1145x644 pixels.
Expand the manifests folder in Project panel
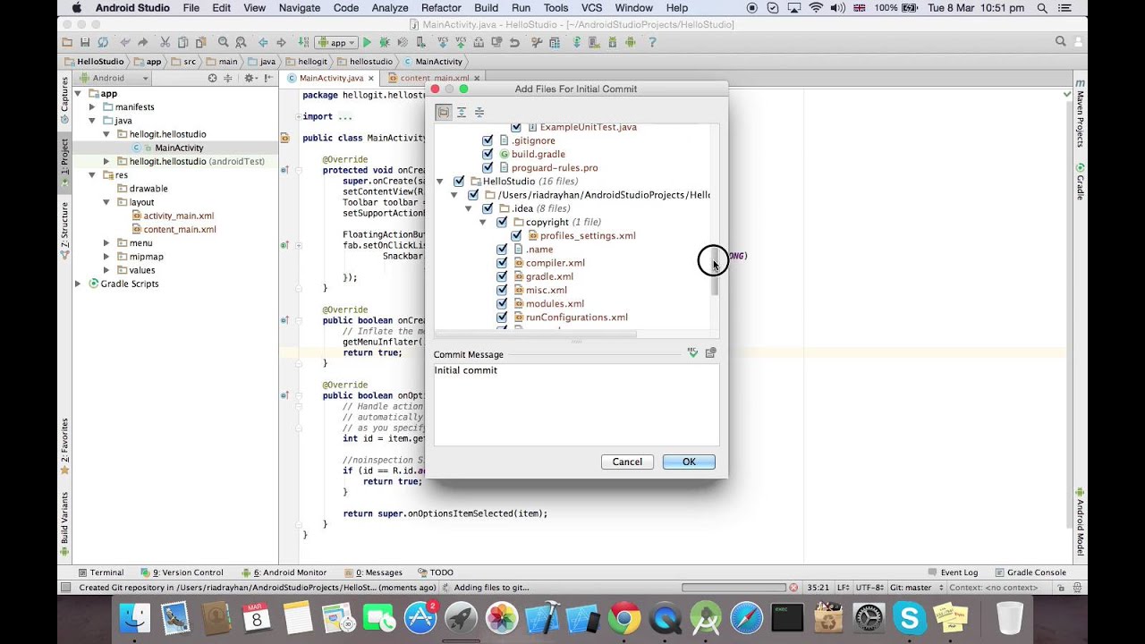[x=92, y=107]
